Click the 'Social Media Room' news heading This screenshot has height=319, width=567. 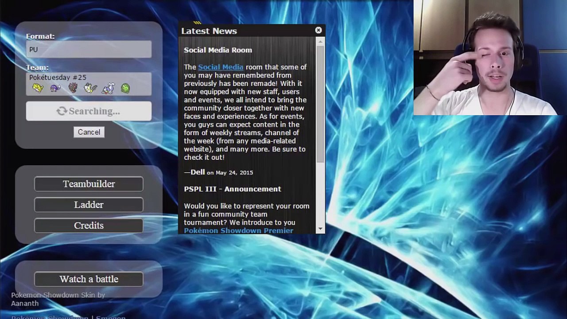point(218,50)
